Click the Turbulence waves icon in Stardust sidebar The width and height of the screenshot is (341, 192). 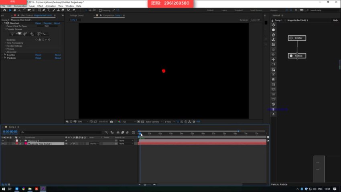click(274, 45)
